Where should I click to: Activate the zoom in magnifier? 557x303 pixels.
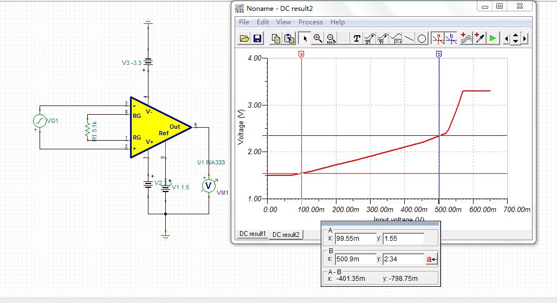(x=318, y=38)
